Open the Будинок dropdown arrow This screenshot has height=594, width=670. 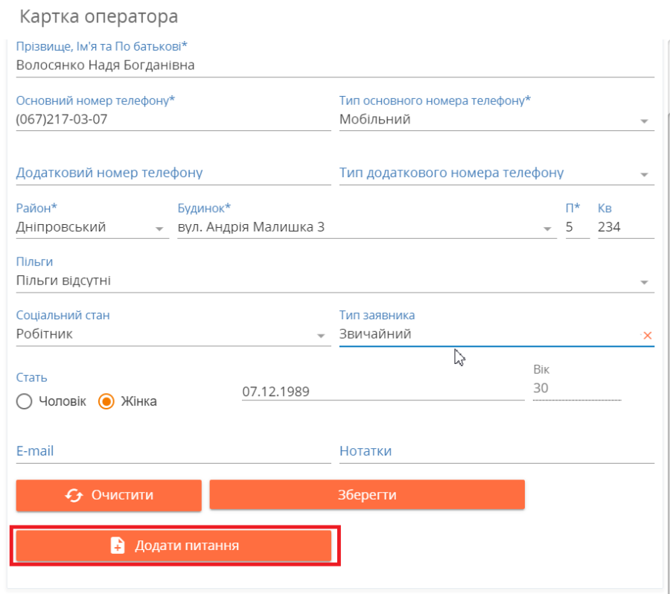point(547,229)
